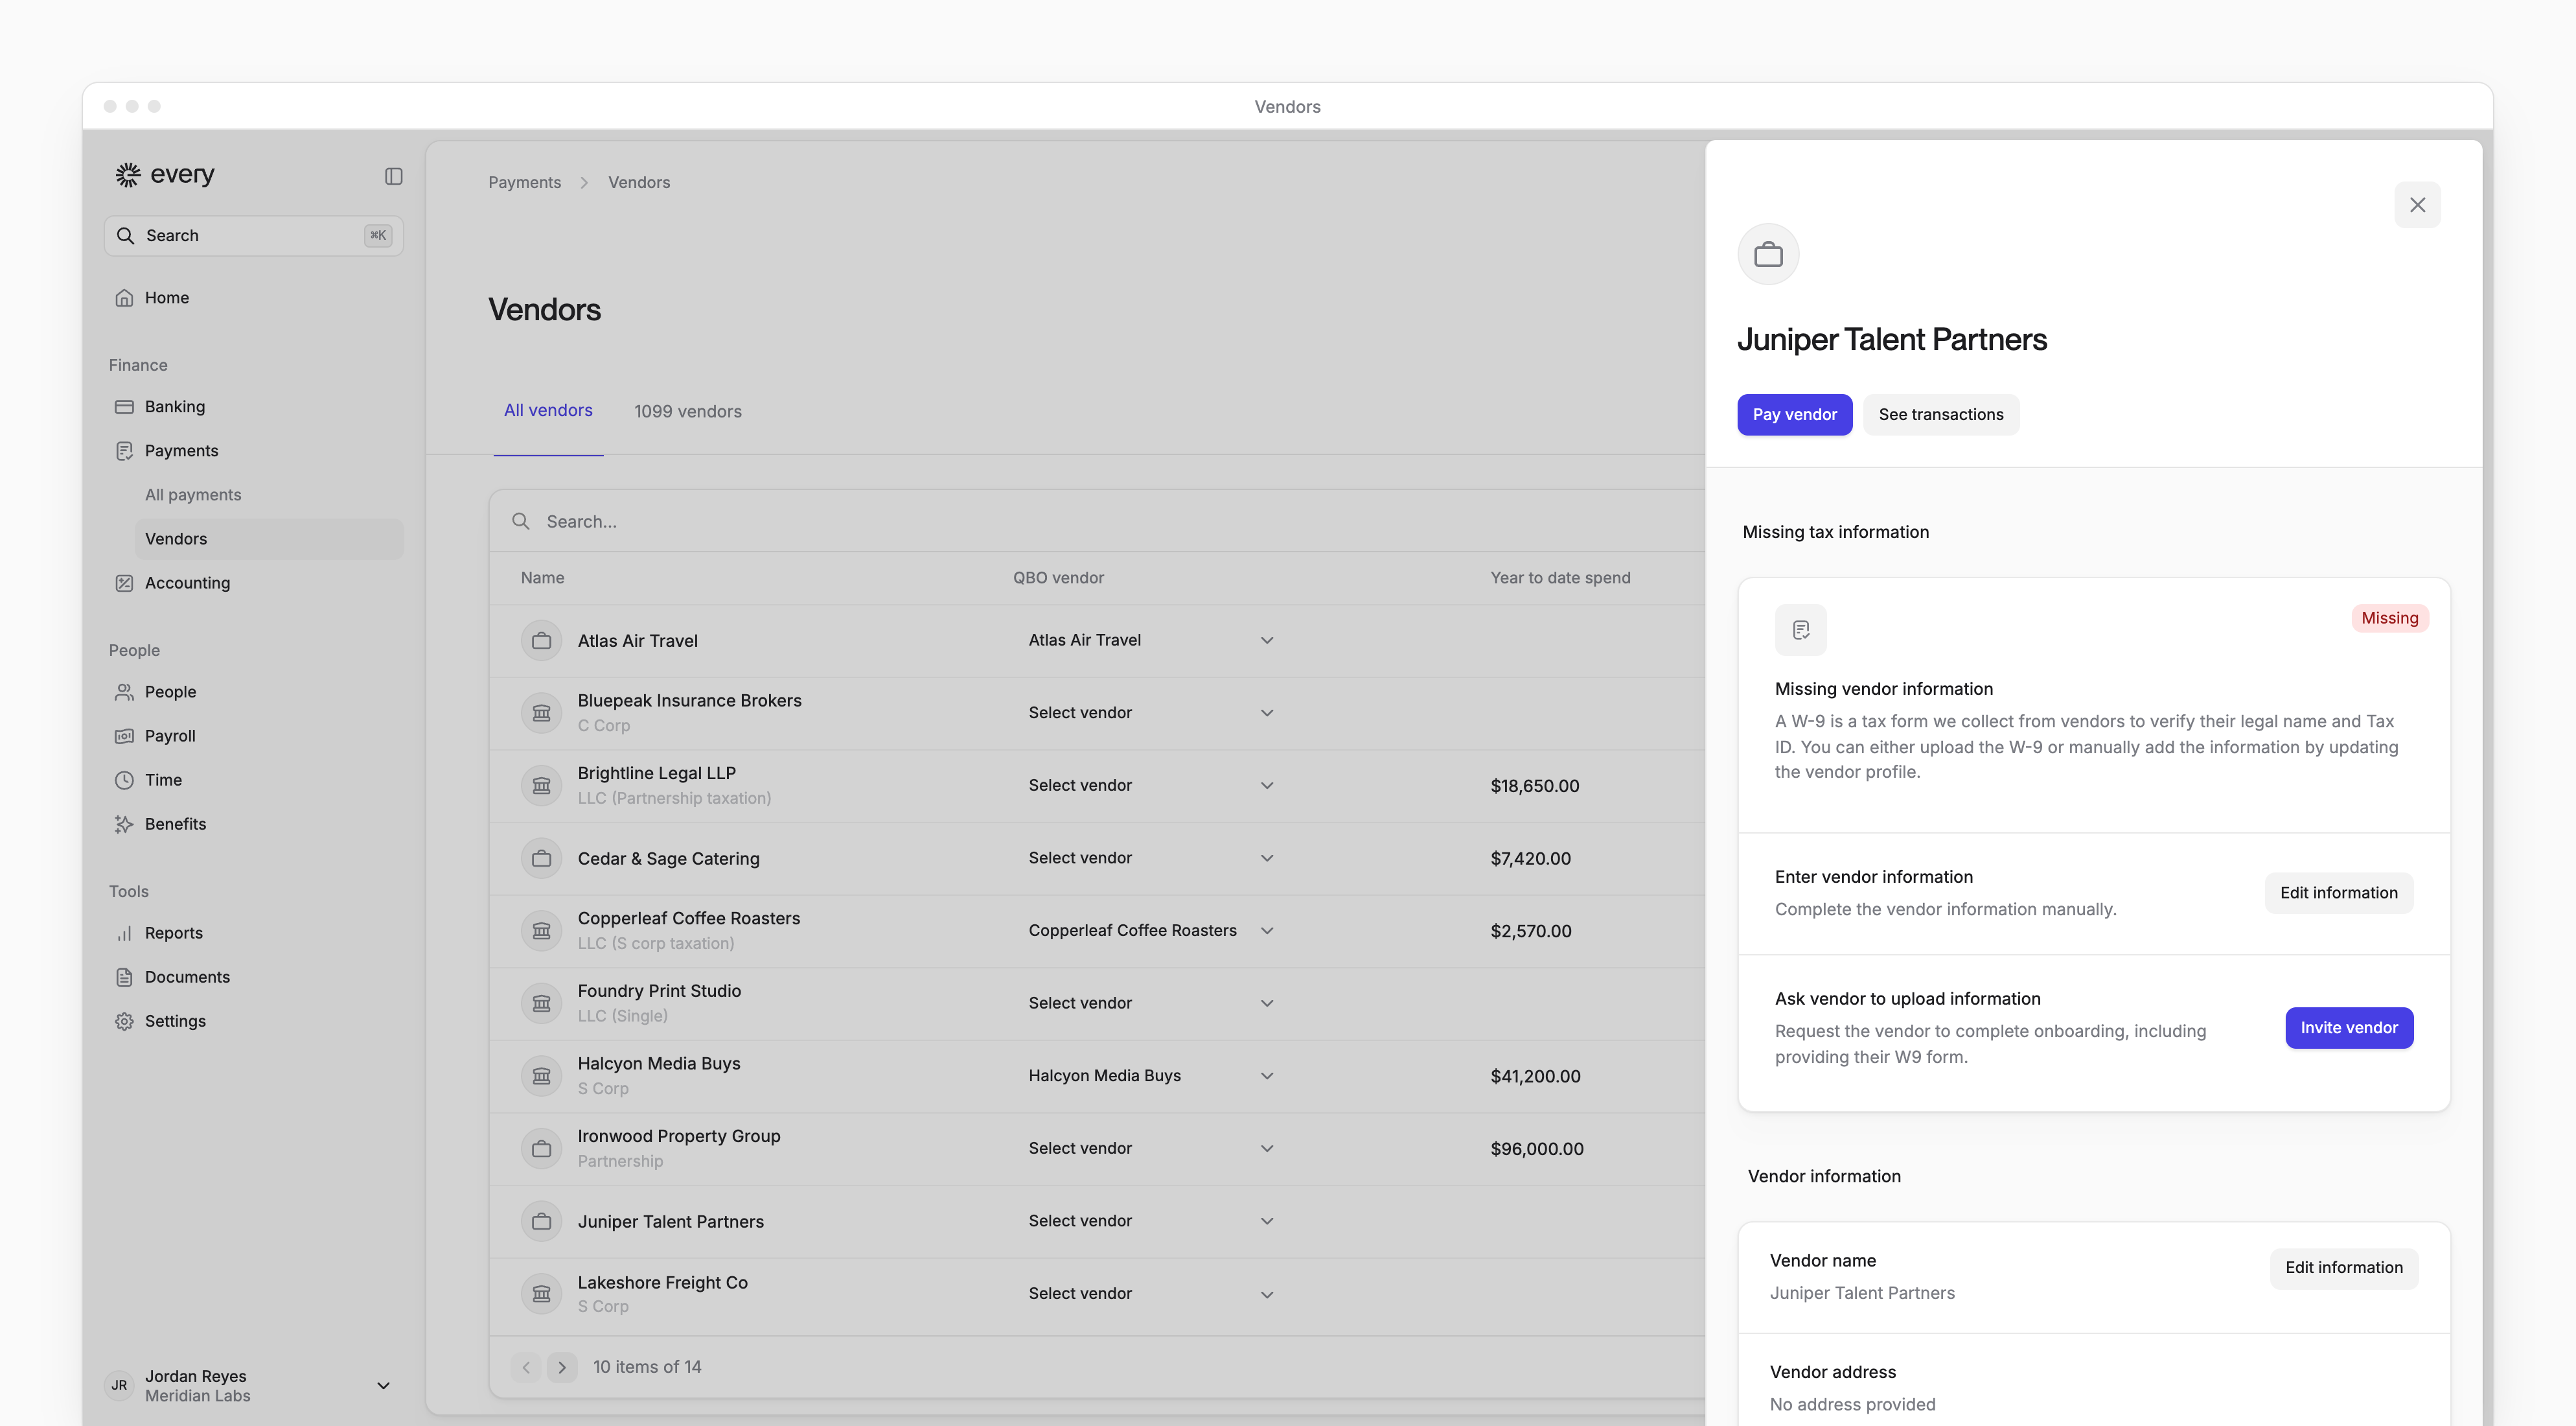Switch to the All vendors tab
2576x1426 pixels.
coord(548,410)
